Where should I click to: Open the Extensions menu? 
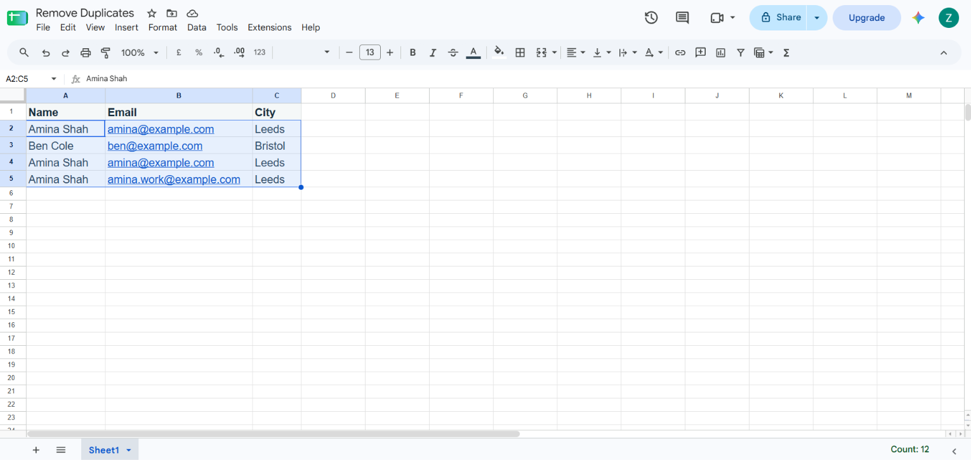pyautogui.click(x=270, y=27)
